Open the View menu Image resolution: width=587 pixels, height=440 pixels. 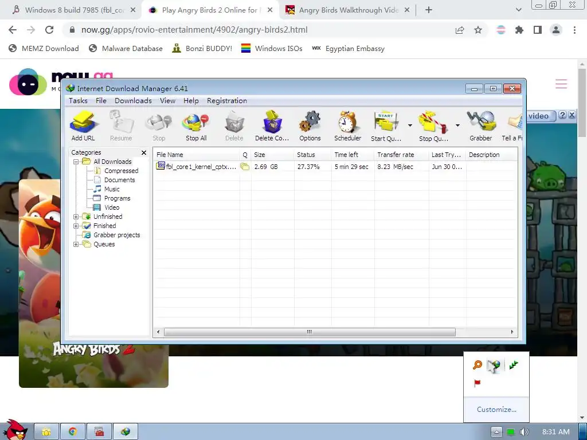tap(168, 101)
